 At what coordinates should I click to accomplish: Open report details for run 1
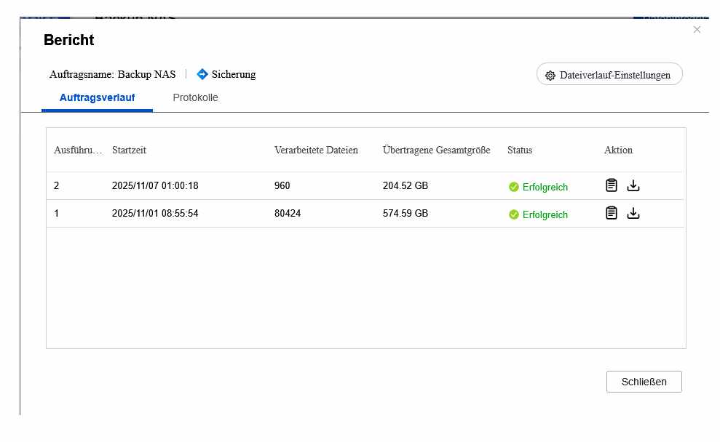[x=612, y=213]
